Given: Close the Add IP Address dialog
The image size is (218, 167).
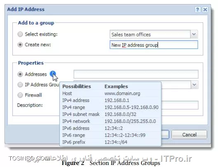Looking at the screenshot, I should click(205, 9).
